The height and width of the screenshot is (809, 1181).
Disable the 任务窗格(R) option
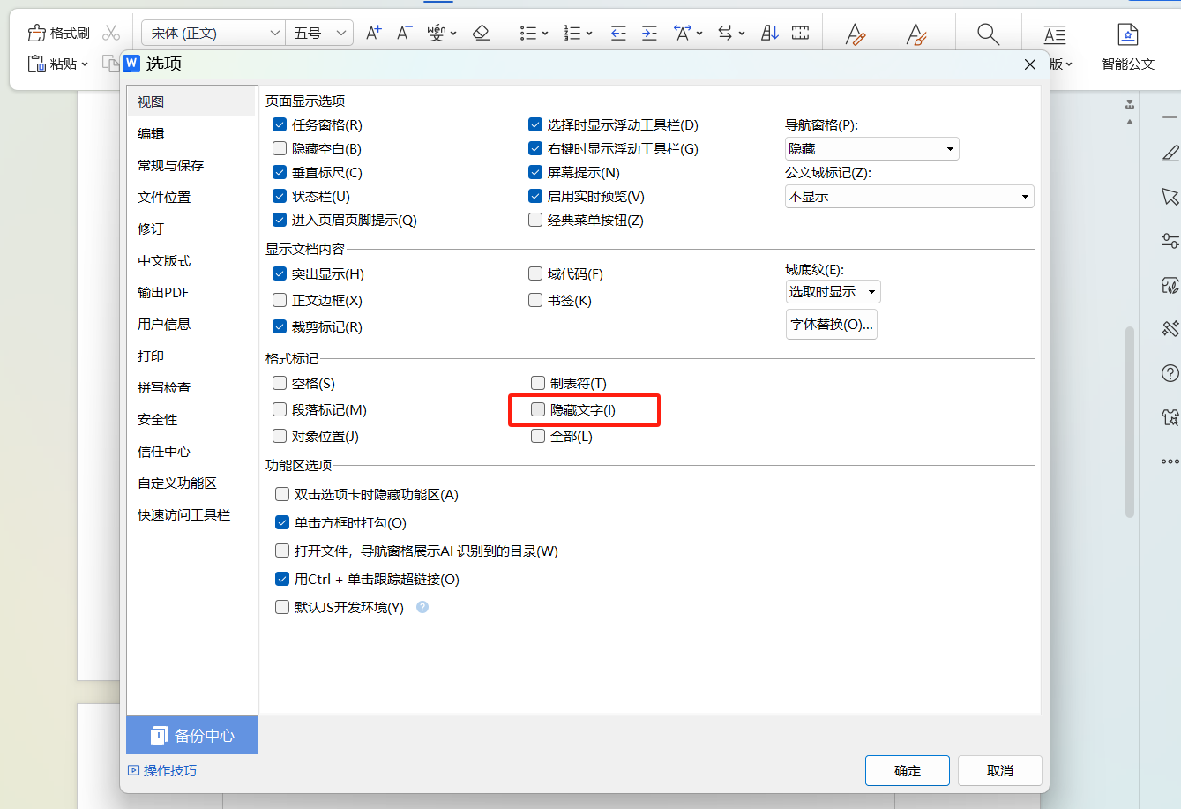click(x=281, y=124)
